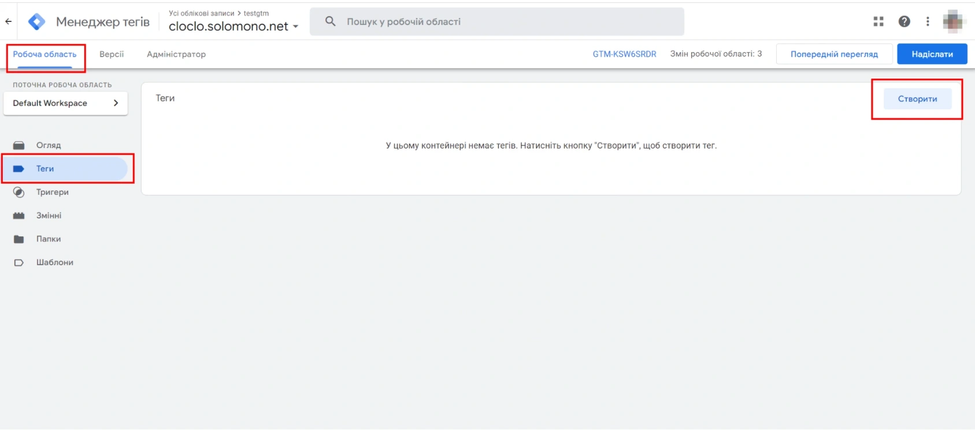Open the three-dot more options menu
Viewport: 975px width, 430px height.
928,21
